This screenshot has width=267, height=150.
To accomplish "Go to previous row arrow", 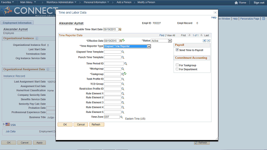I will coord(189,35).
